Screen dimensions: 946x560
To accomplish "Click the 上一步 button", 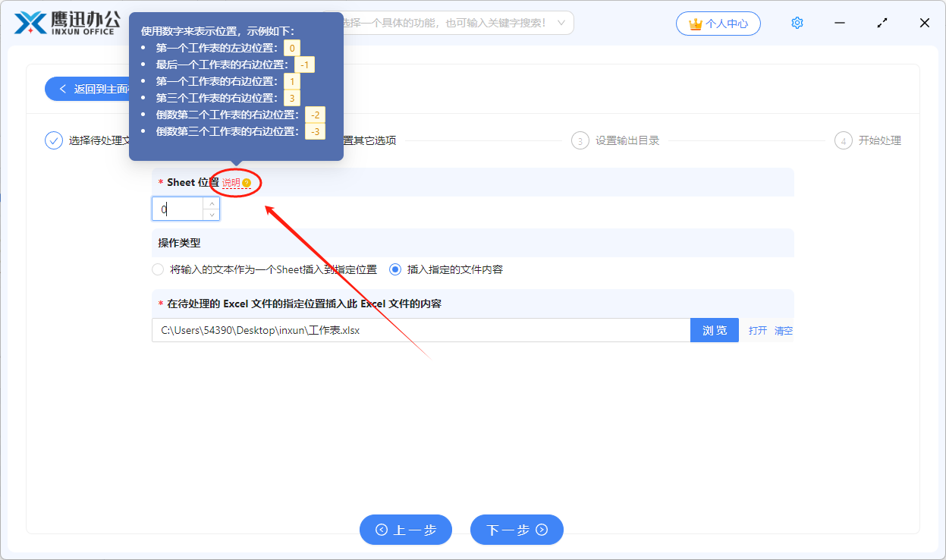I will [x=405, y=530].
